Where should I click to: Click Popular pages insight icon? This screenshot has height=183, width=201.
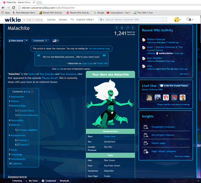pos(146,143)
